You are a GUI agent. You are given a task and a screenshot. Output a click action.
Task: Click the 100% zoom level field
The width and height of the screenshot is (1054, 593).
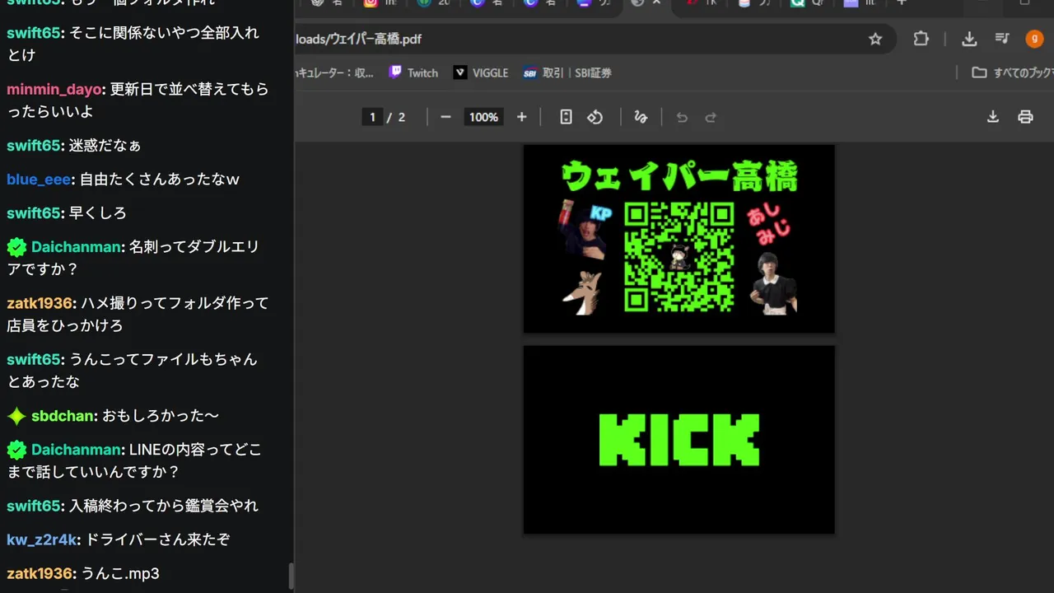(483, 117)
